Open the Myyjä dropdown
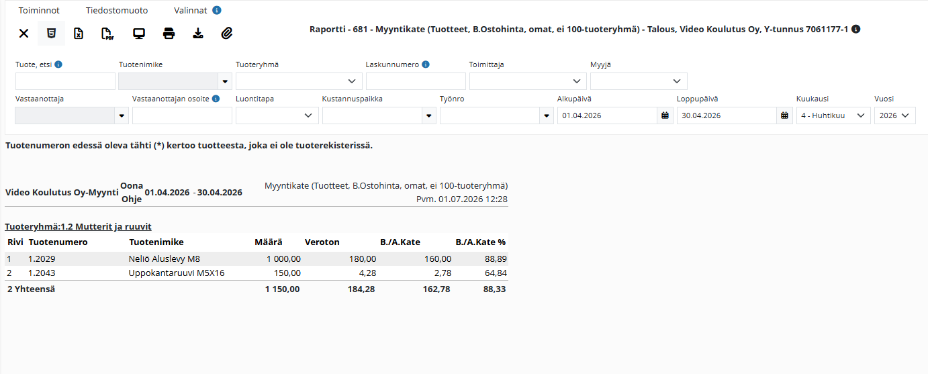 (x=639, y=81)
